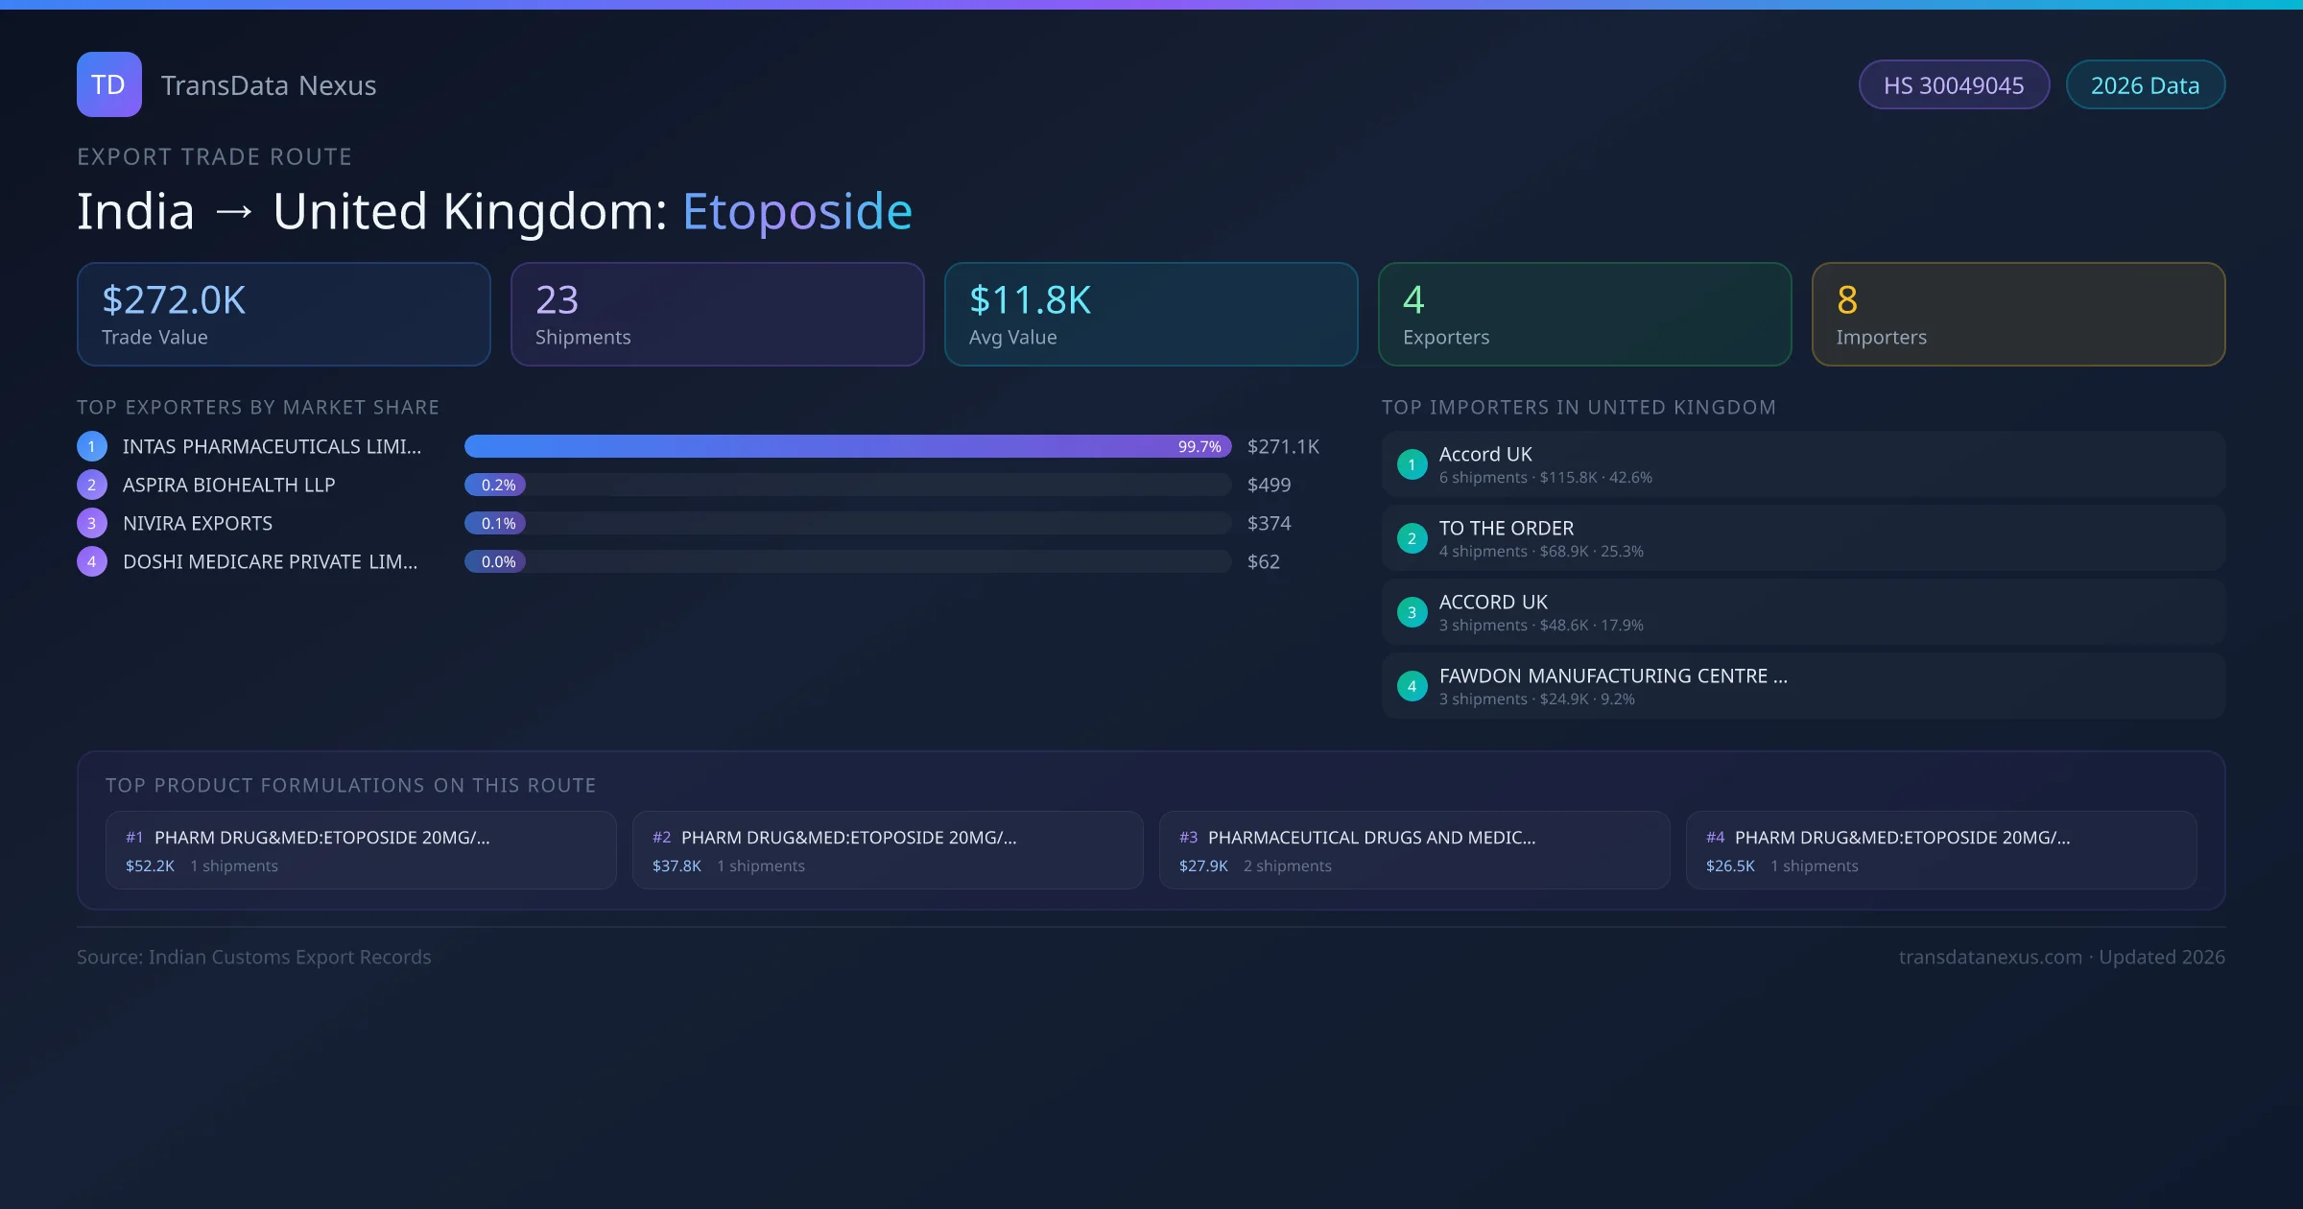The width and height of the screenshot is (2303, 1209).
Task: Click the TD logo icon
Action: (108, 84)
